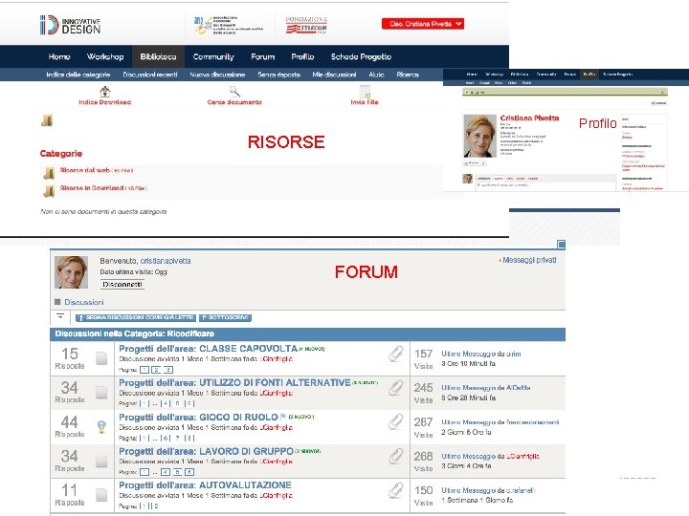Click the Cerca documento text link
Viewport: 689px width, 516px height.
coord(234,102)
